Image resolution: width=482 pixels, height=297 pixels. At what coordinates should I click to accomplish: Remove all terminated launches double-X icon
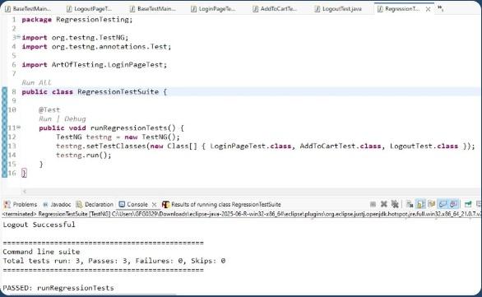[x=395, y=204]
